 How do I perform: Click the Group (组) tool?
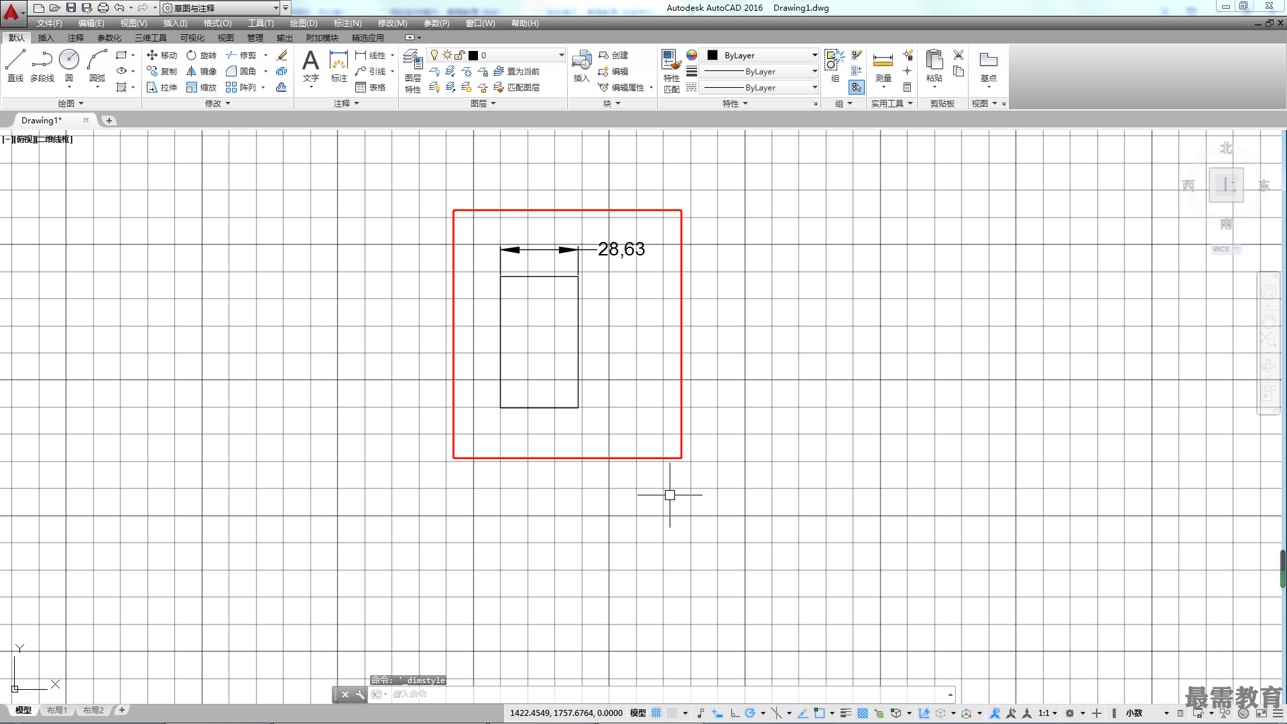(x=835, y=66)
